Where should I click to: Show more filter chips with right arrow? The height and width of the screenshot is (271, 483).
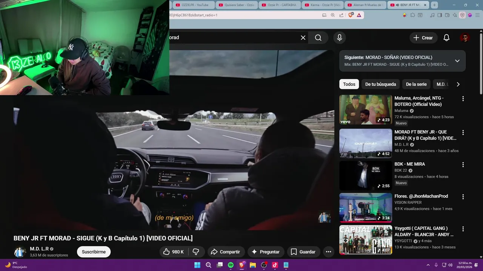(x=458, y=84)
